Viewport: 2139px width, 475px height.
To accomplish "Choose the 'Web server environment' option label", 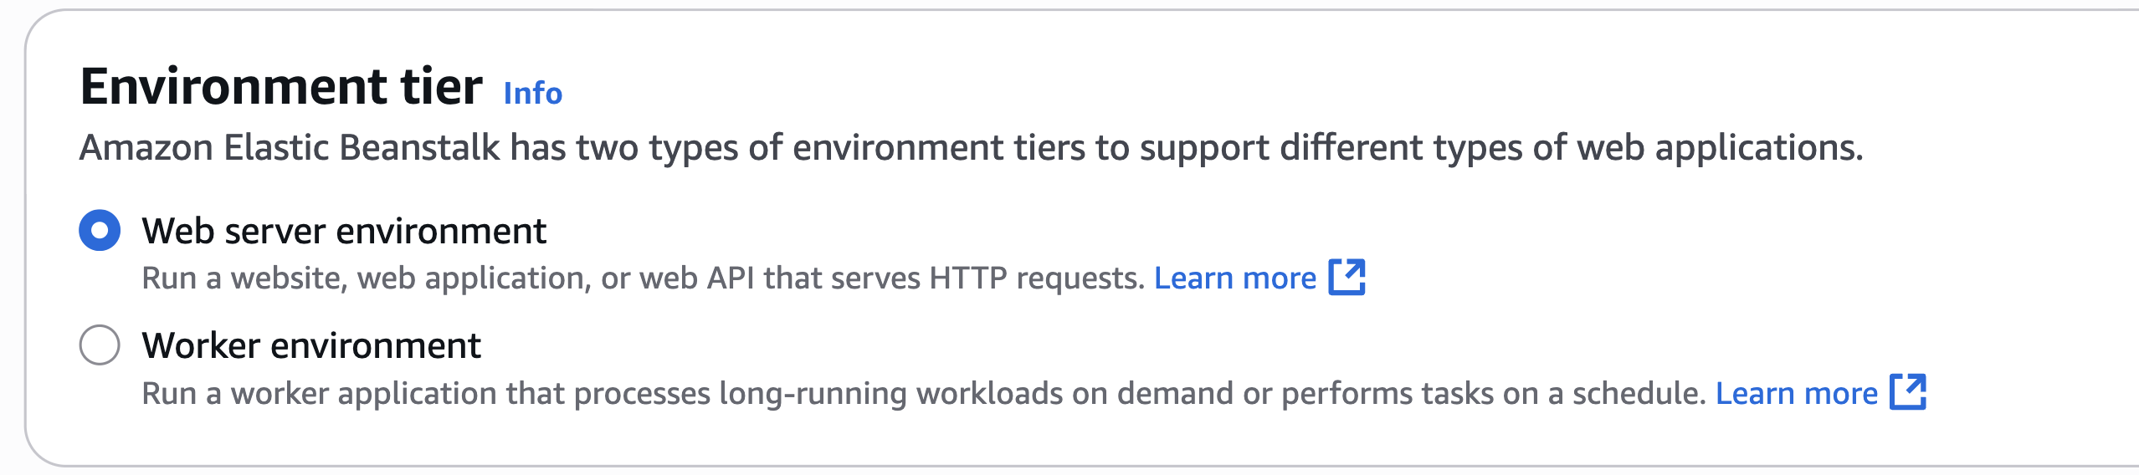I will (x=344, y=231).
